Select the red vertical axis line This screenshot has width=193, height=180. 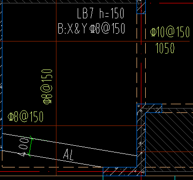pos(141,90)
